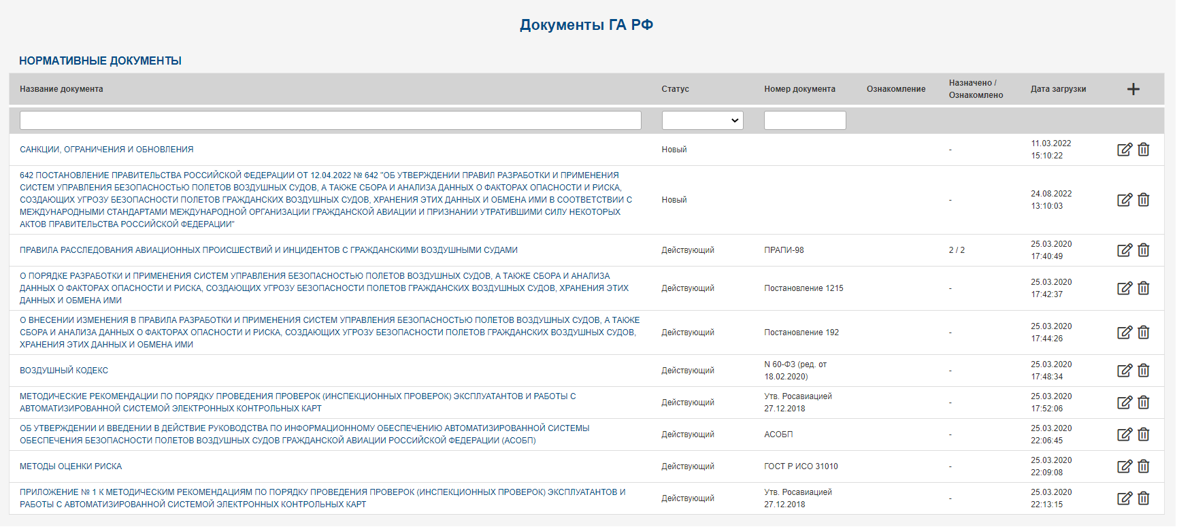
Task: Open ПРИЛОЖЕНИЕ № 1 К МЕТОДИЧЕСКИМ РЕКОМЕНДАЦИЯМ link
Action: 322,498
